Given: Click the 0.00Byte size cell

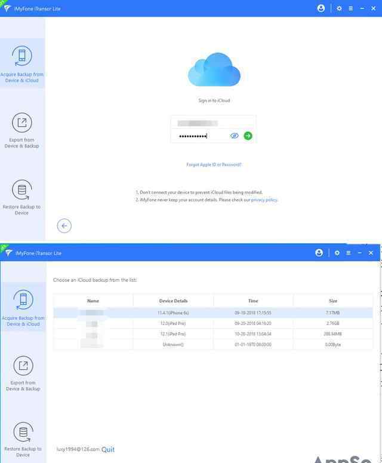Looking at the screenshot, I should pos(332,345).
